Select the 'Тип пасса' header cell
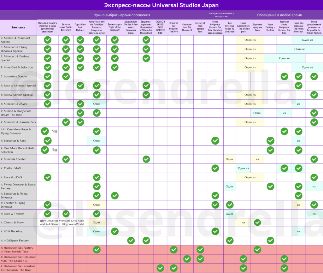 pyautogui.click(x=18, y=27)
